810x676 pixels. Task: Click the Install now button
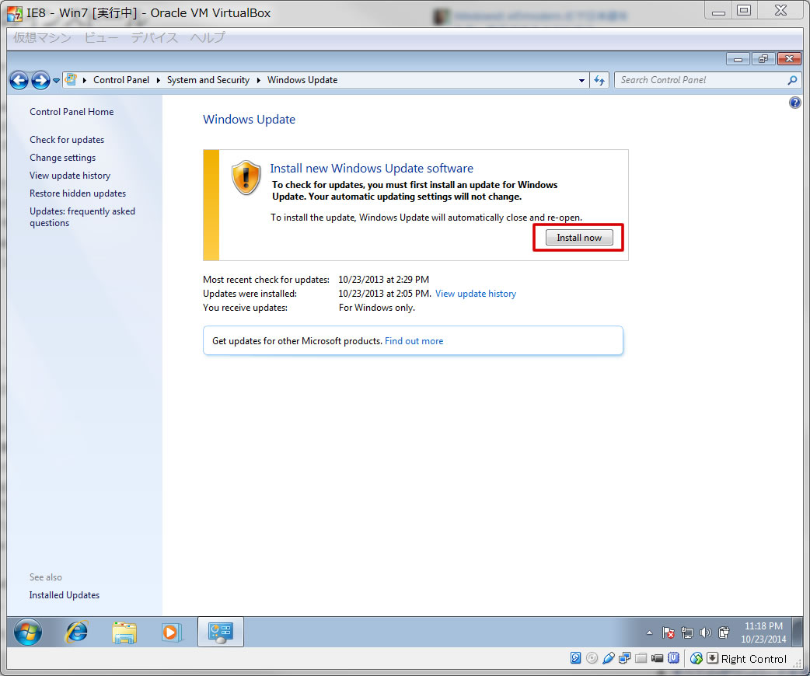(579, 238)
